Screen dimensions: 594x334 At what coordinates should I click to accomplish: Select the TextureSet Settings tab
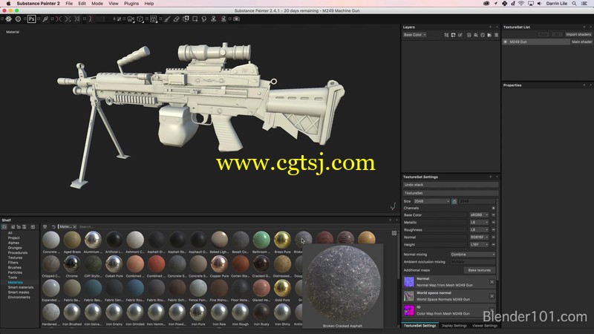420,326
